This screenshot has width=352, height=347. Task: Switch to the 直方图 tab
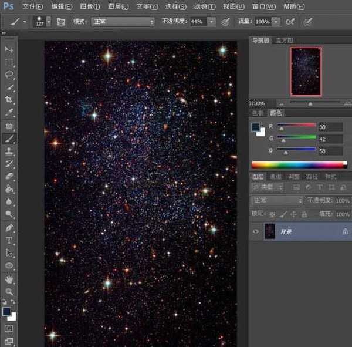[284, 41]
